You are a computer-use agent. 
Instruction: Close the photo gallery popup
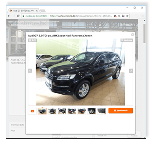coord(132,35)
